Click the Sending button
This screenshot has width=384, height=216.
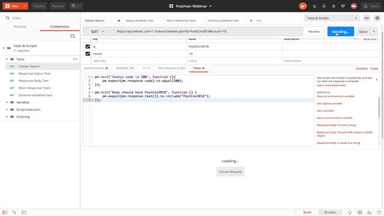pyautogui.click(x=341, y=32)
